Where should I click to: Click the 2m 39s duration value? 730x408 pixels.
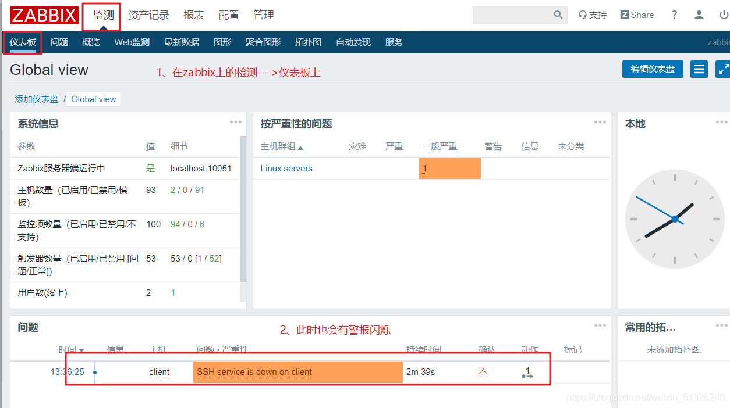tap(420, 372)
